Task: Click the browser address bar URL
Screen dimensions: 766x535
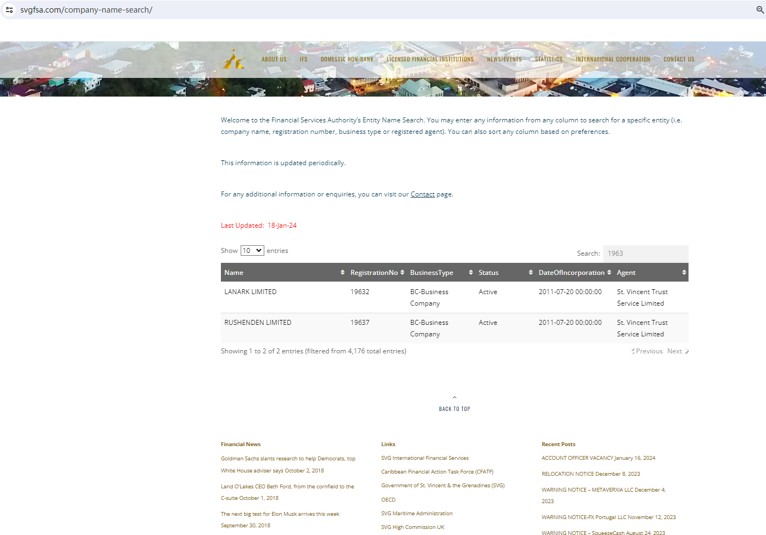Action: point(86,10)
